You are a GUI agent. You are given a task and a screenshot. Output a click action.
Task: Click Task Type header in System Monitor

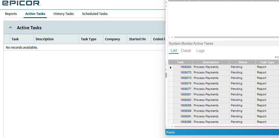tap(267, 62)
